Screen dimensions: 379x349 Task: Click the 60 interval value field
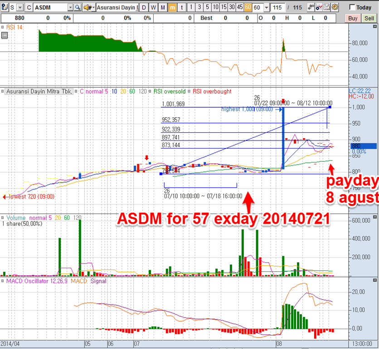(258, 8)
